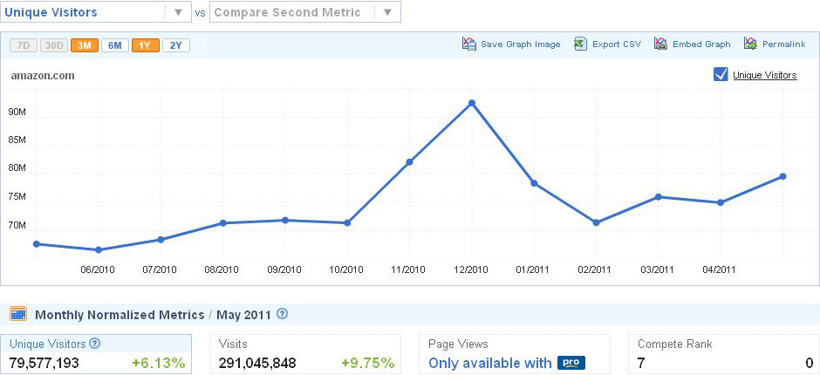Click the 07/2010 data point on graph
Viewport: 820px width, 375px height.
(161, 240)
